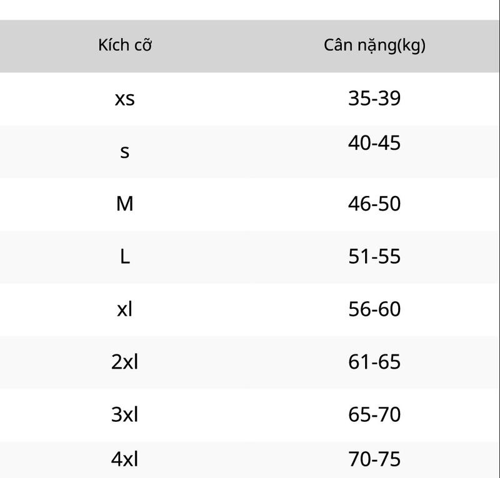500x478 pixels.
Task: Click the 56-60 weight value
Action: (374, 309)
